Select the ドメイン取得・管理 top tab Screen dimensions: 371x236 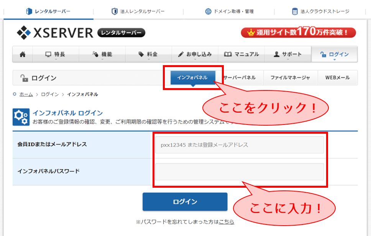(229, 11)
